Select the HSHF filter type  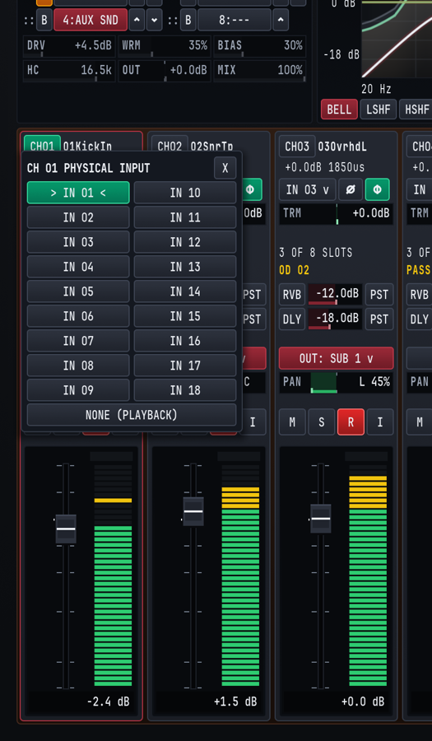click(x=416, y=110)
